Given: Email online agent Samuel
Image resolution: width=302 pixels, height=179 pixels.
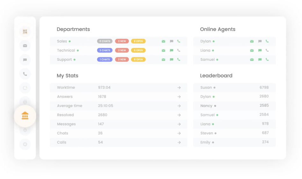Looking at the screenshot, I should pos(252,60).
